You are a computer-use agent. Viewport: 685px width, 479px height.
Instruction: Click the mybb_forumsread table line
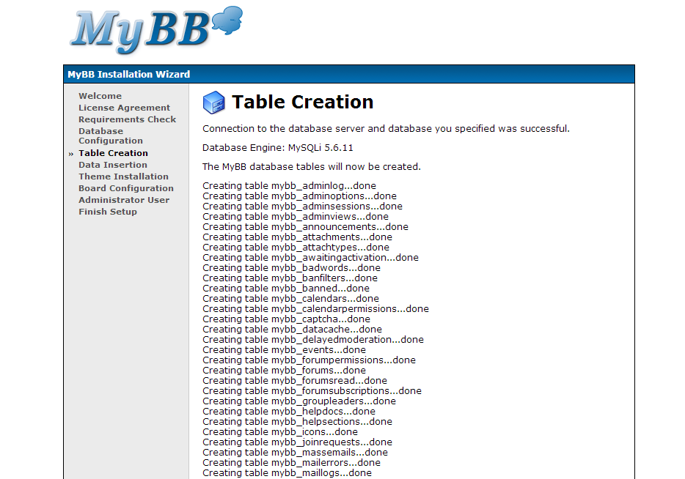(x=295, y=381)
